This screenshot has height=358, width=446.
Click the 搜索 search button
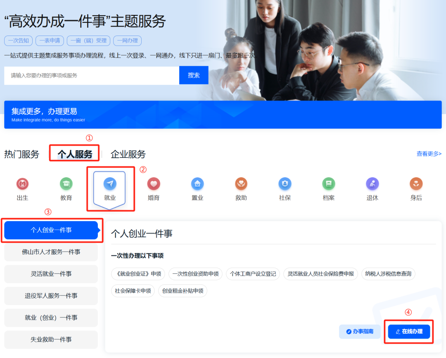194,76
